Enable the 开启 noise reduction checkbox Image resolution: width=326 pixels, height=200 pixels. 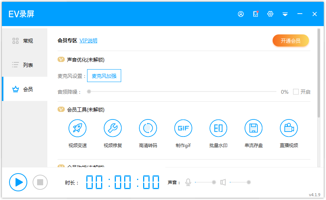tap(296, 92)
